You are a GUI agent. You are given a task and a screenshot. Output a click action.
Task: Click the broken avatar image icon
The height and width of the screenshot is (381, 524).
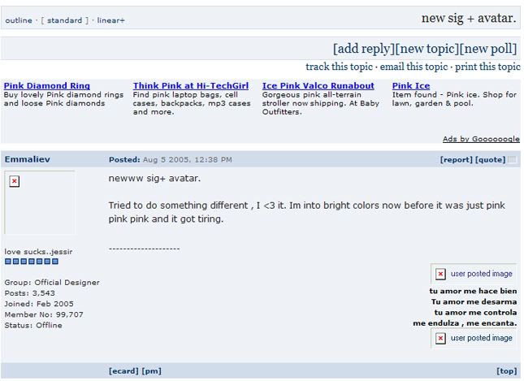pos(14,181)
